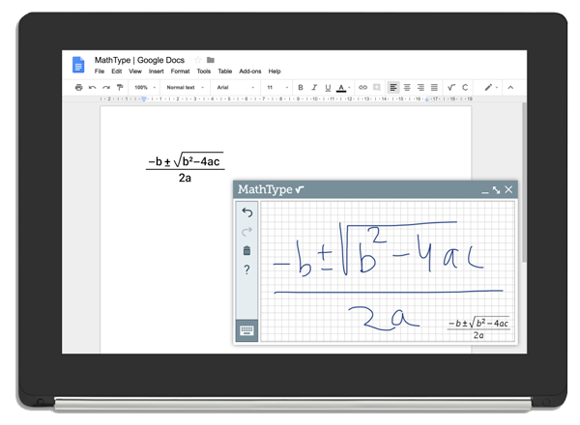Screen dimensions: 580x425
Task: Click the text color A button
Action: click(341, 88)
